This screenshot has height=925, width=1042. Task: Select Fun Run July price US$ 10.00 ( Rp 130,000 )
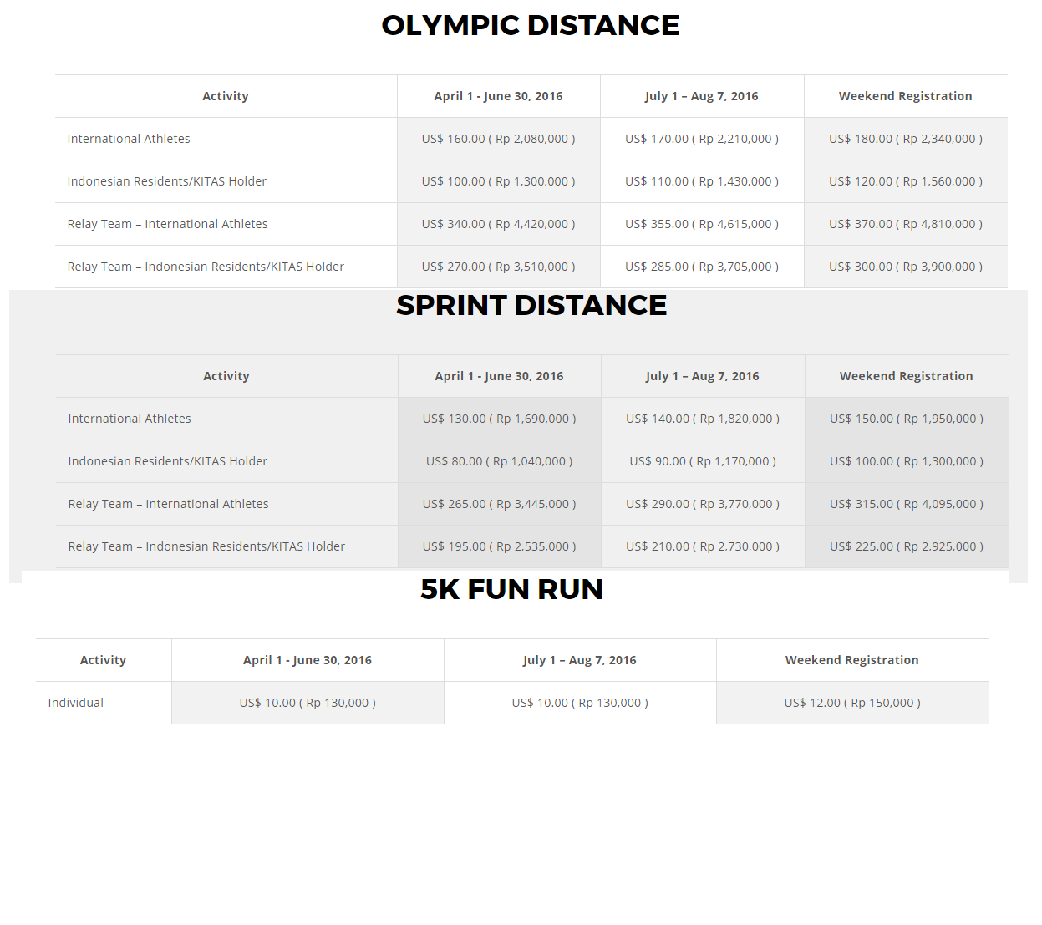point(580,703)
